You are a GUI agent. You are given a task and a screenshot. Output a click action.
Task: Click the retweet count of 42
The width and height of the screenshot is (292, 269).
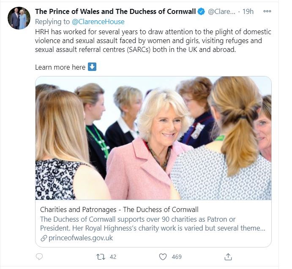click(x=112, y=256)
